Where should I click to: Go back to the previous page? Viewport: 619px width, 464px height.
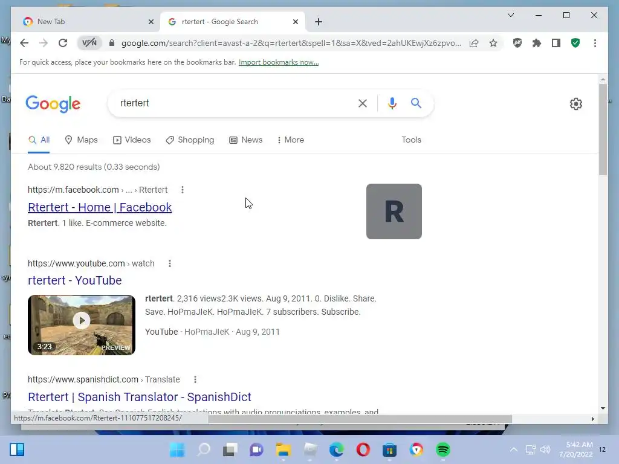pos(24,43)
